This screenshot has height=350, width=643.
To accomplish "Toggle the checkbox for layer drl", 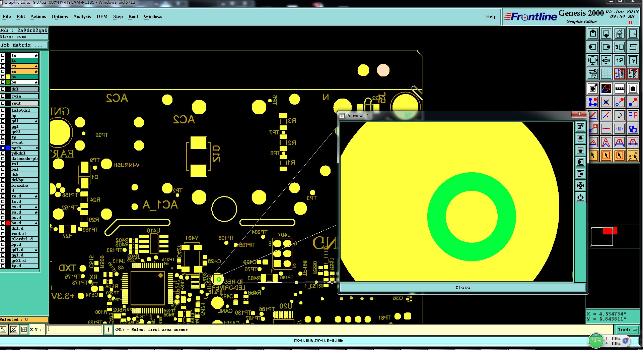I will point(3,89).
